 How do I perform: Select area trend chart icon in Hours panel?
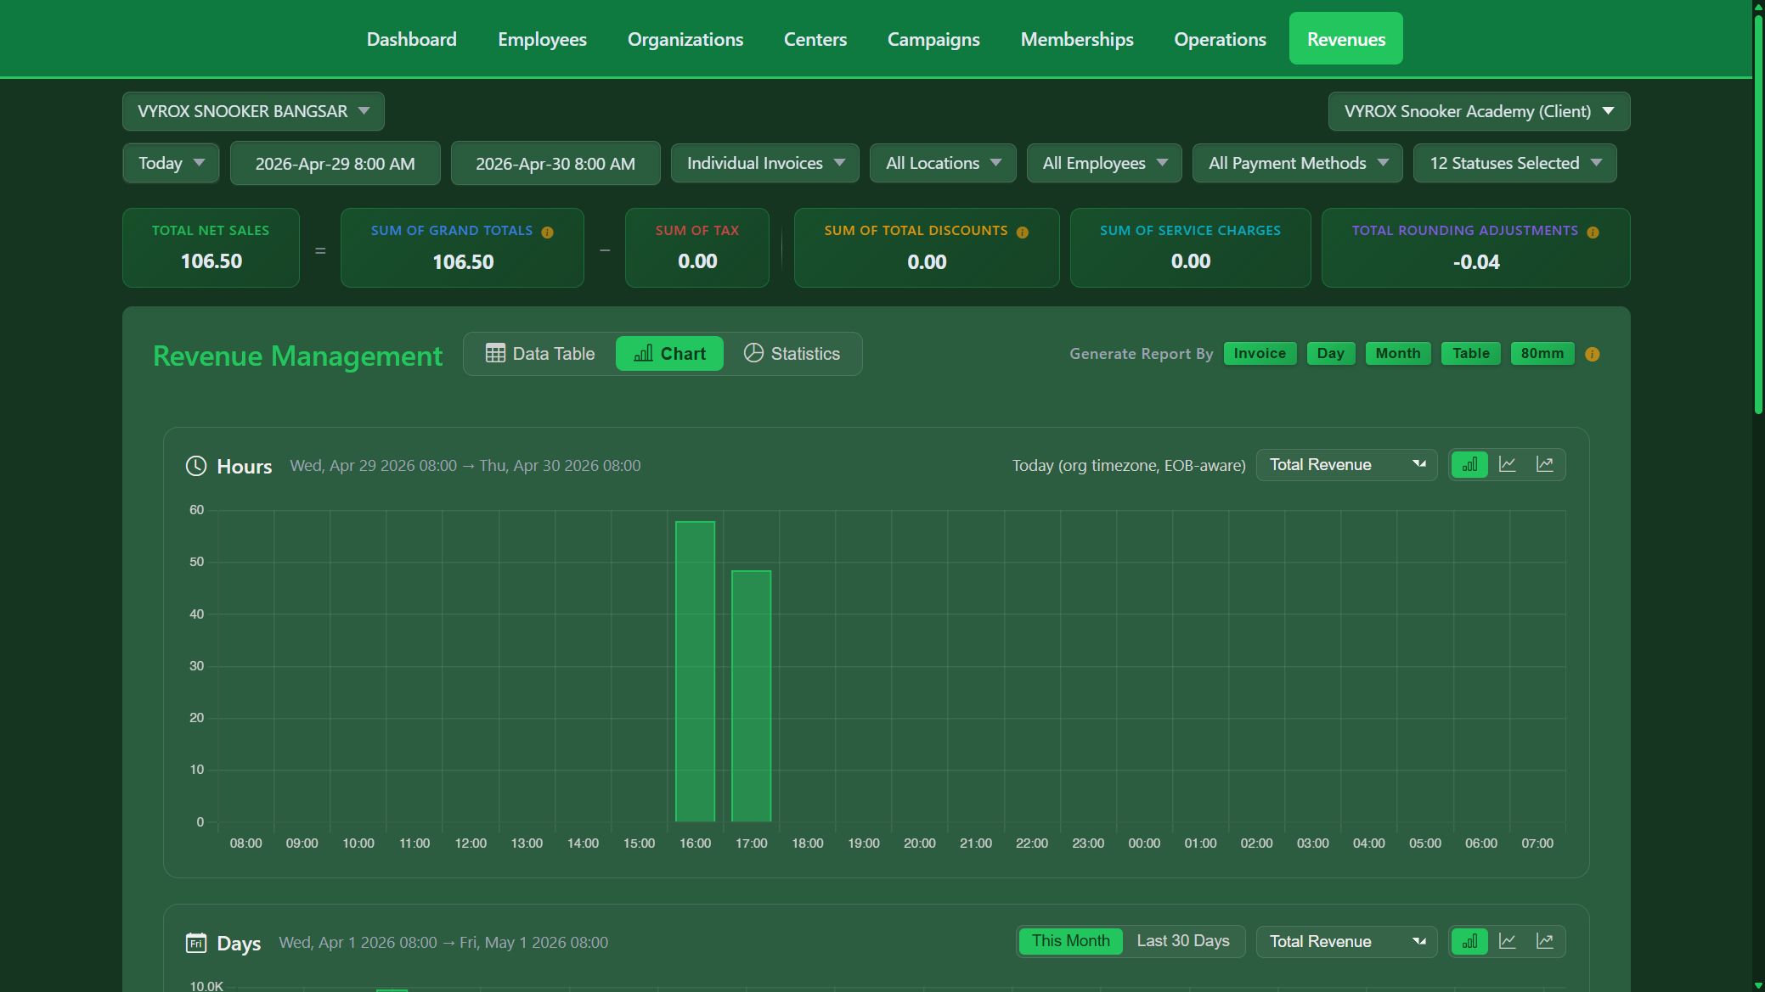click(x=1545, y=465)
